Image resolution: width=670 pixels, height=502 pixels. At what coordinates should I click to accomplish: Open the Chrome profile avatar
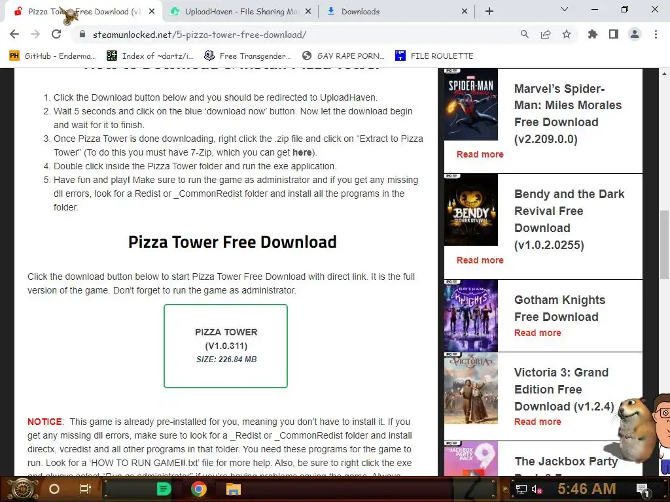click(x=635, y=35)
